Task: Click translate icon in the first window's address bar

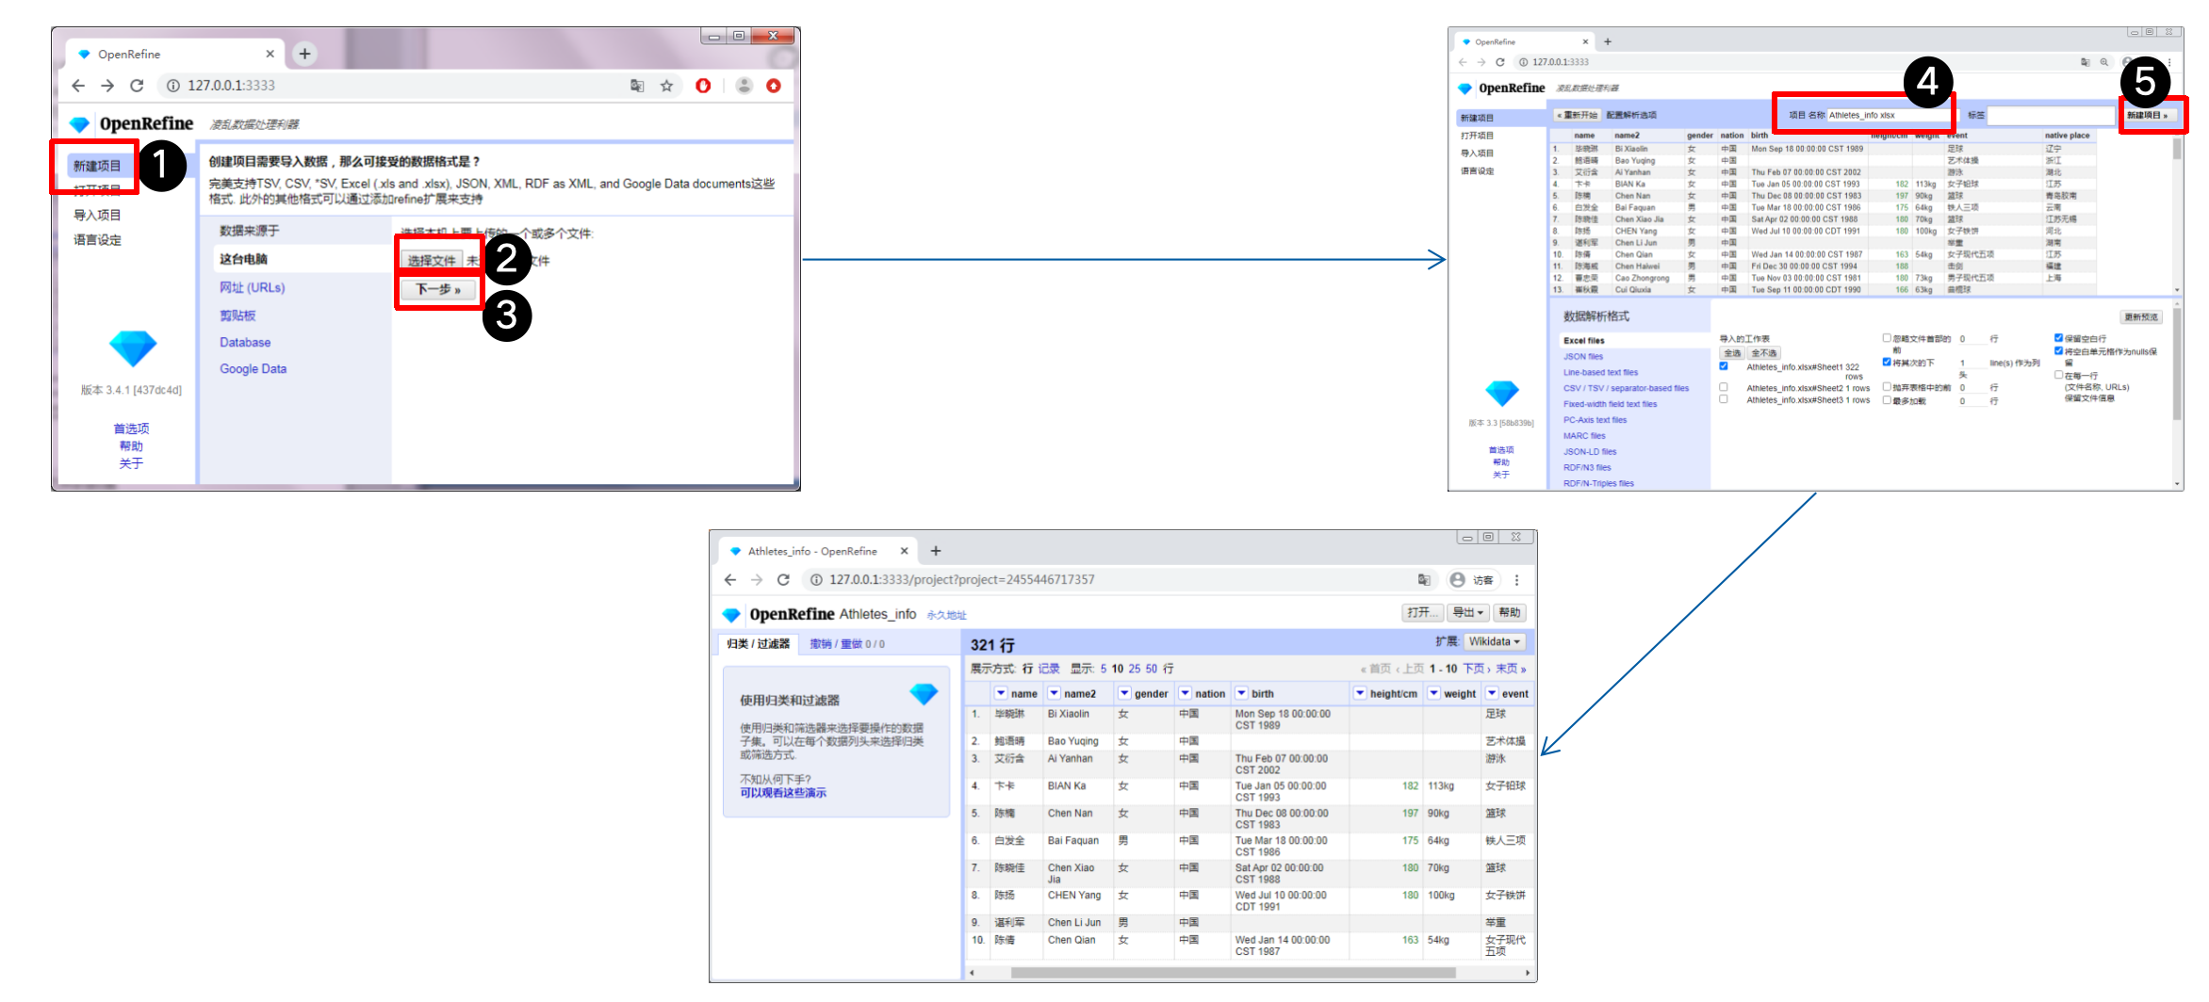Action: pyautogui.click(x=637, y=86)
